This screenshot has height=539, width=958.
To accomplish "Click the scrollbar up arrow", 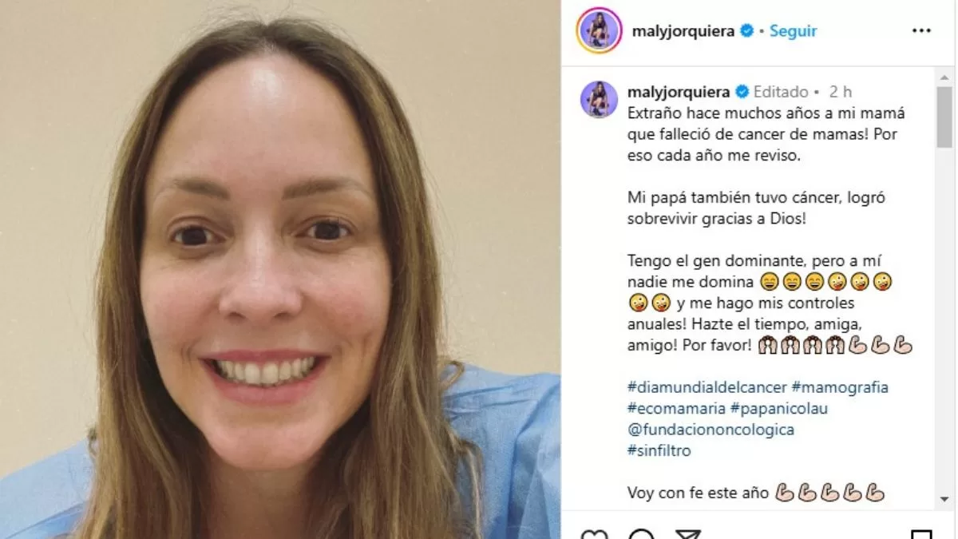I will 944,77.
